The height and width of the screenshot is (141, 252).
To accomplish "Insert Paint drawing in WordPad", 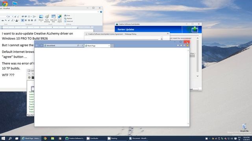I will 47,18.
